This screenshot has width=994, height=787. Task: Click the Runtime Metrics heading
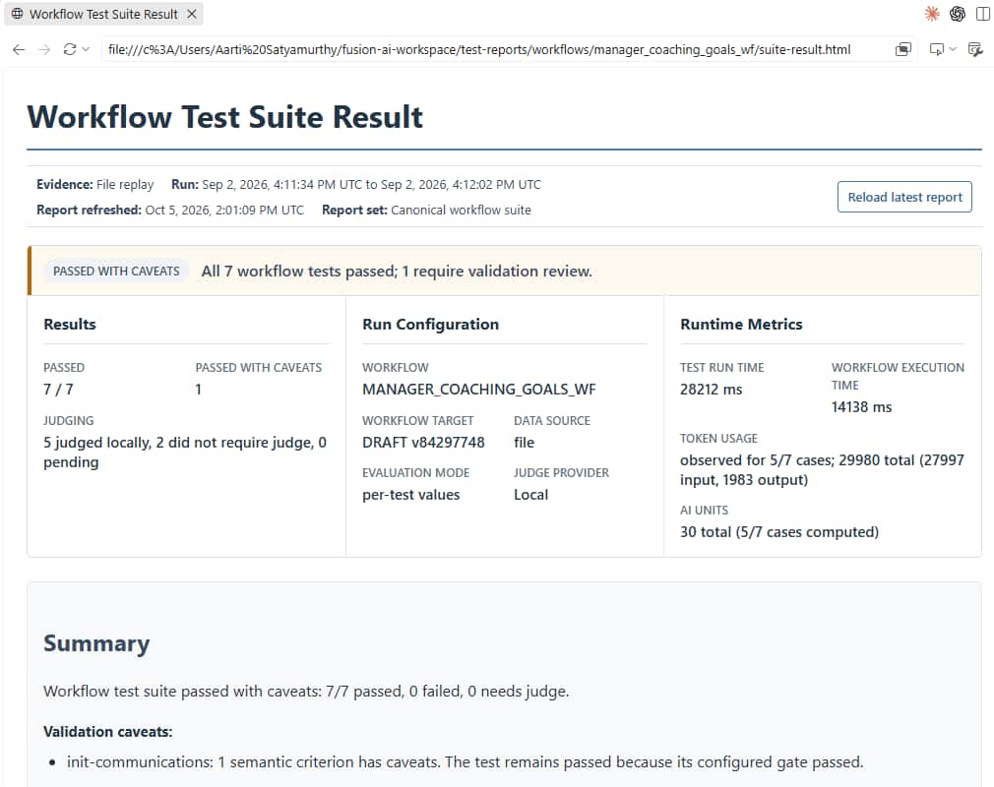click(741, 325)
